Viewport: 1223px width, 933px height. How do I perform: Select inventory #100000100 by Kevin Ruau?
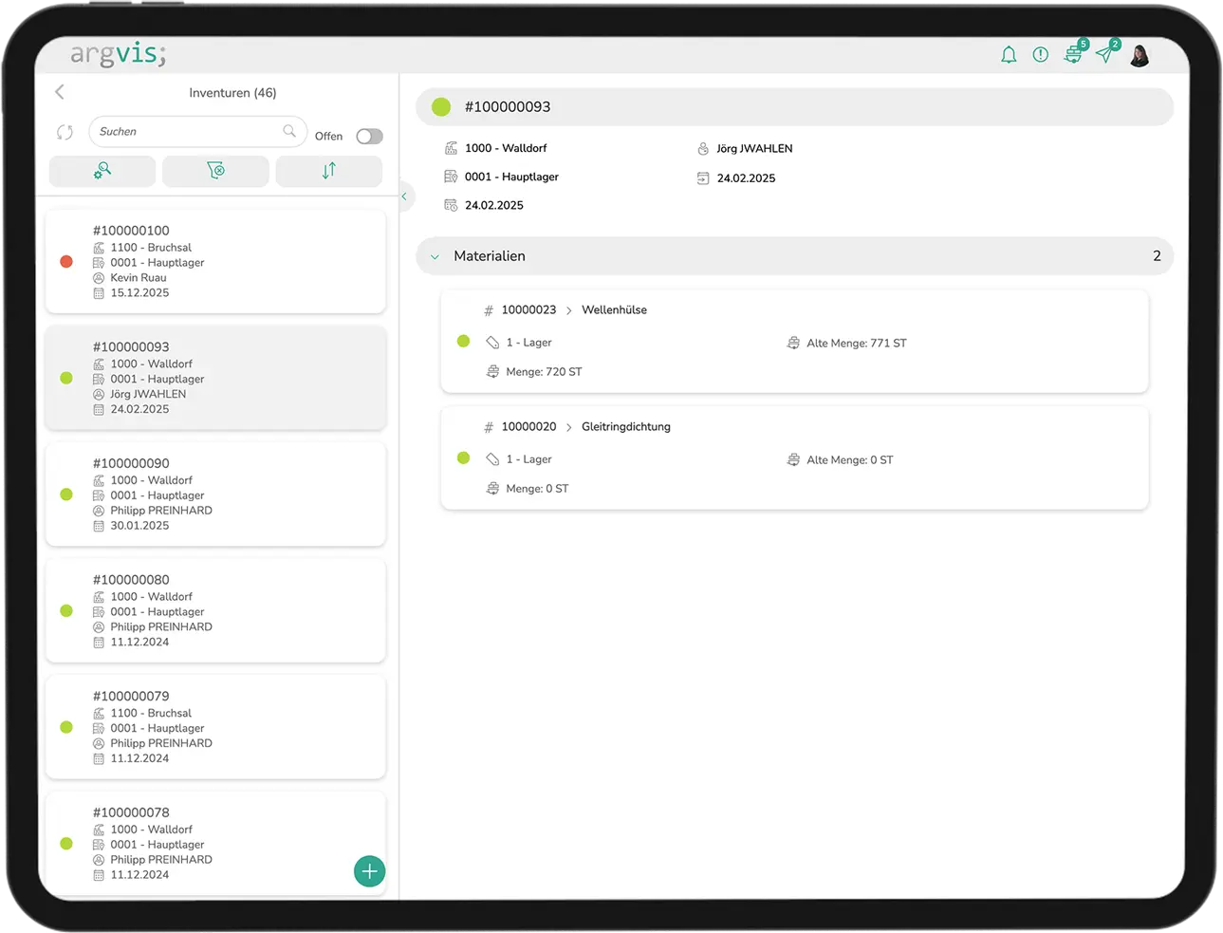(215, 261)
